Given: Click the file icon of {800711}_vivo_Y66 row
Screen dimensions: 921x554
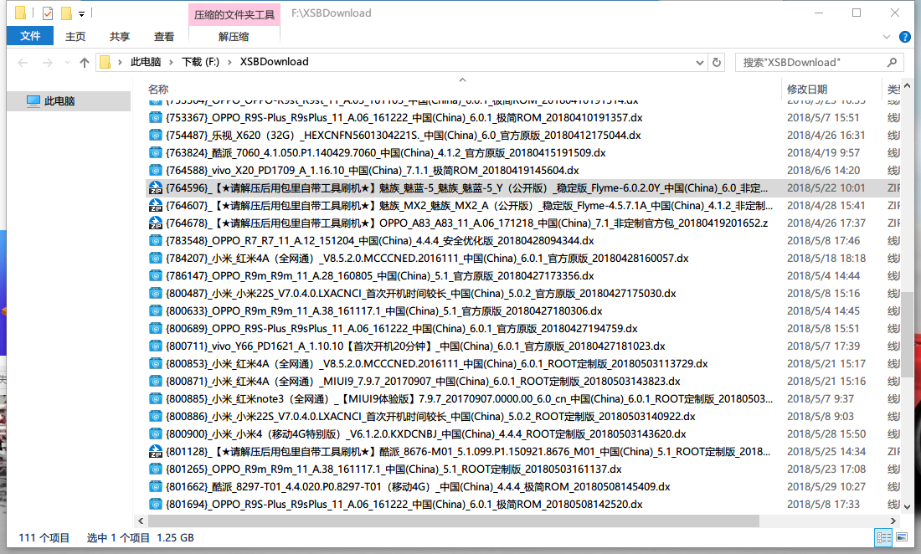Looking at the screenshot, I should click(x=156, y=346).
